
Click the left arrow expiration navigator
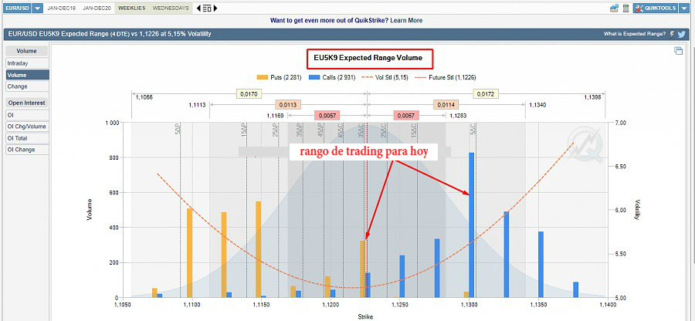point(198,8)
